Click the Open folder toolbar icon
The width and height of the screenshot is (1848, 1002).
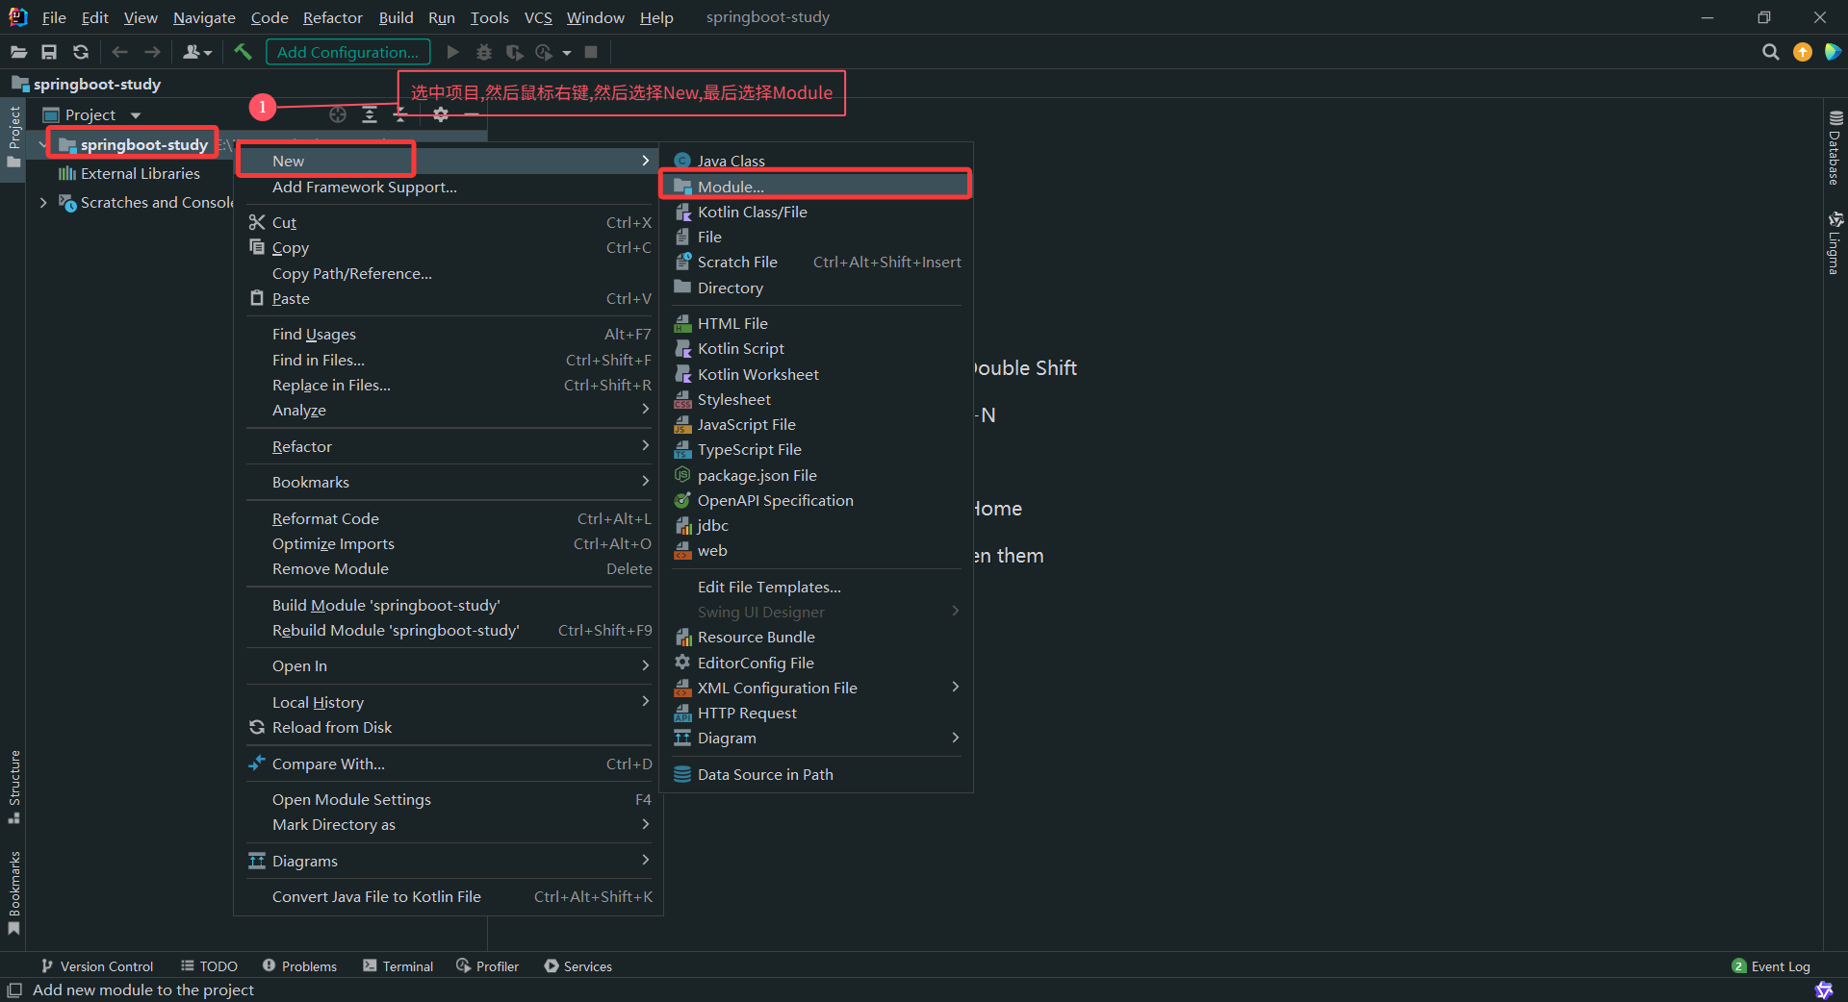[x=18, y=52]
